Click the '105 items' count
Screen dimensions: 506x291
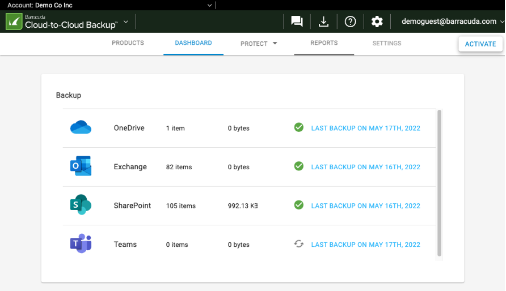coord(181,206)
